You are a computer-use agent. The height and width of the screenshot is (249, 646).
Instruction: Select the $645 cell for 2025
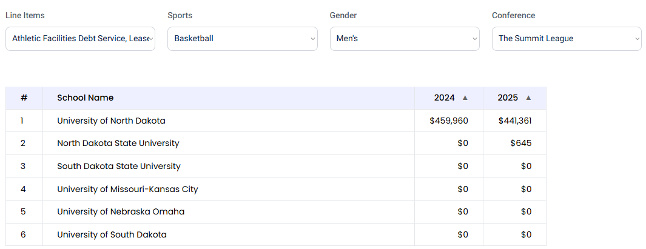[x=521, y=144]
